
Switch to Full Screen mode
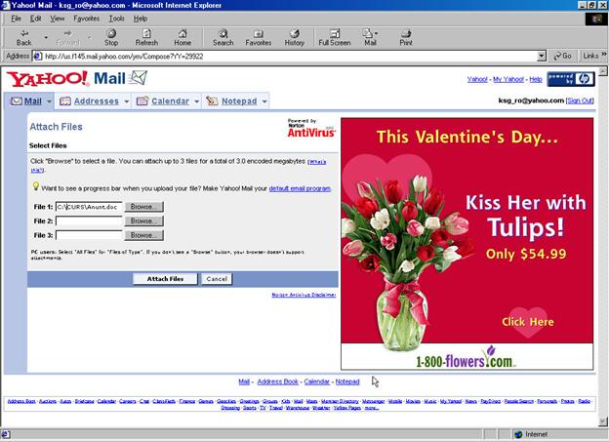coord(335,38)
